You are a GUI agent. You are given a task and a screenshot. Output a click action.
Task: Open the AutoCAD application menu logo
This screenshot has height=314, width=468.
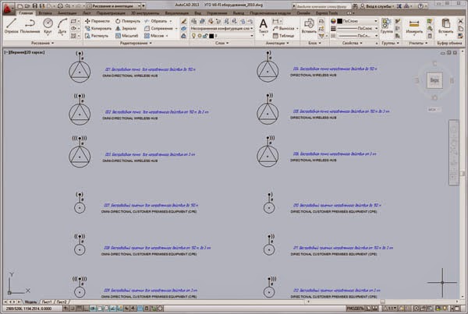[x=8, y=9]
